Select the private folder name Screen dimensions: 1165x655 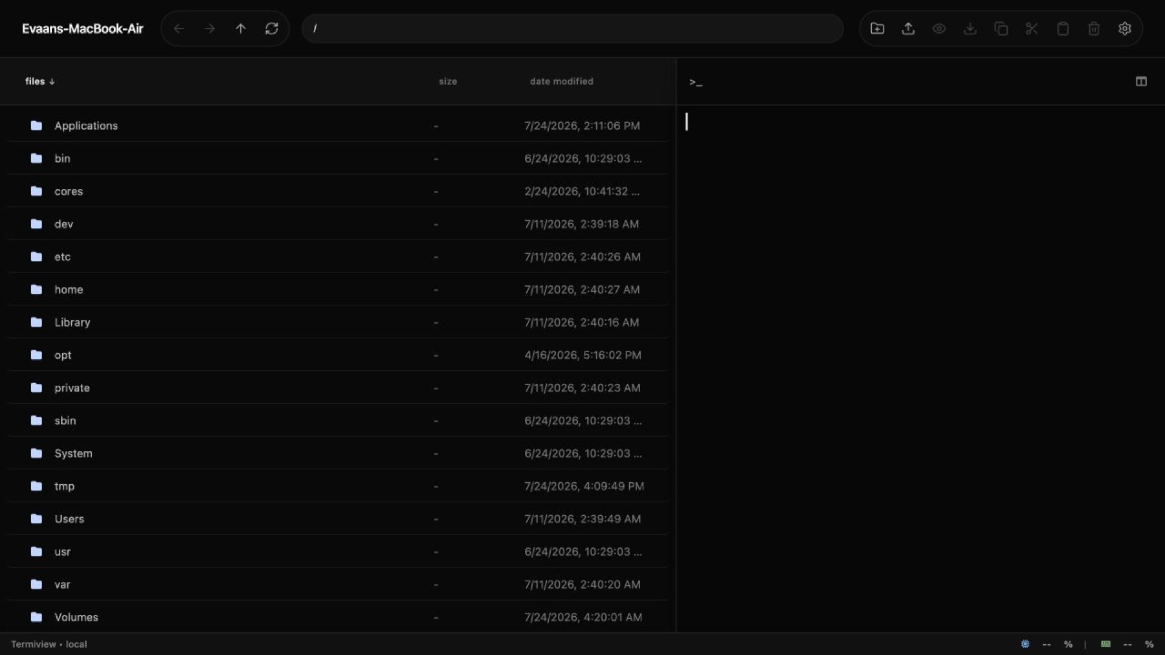click(x=72, y=388)
